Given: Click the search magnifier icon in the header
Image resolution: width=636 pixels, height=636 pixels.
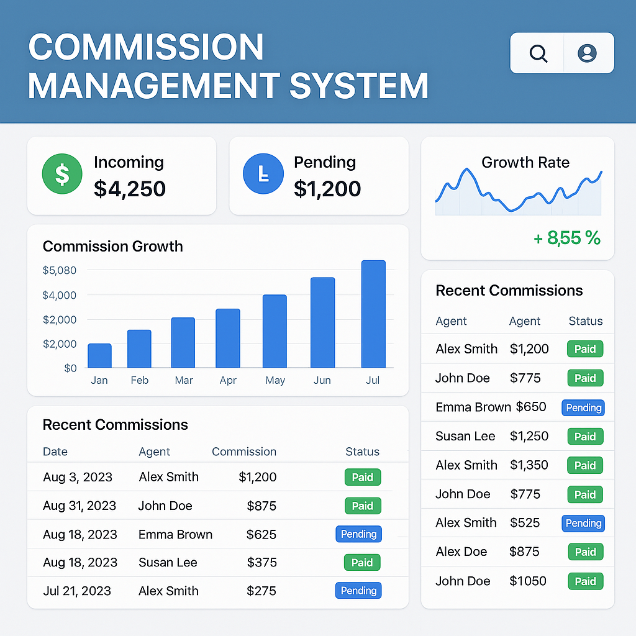Looking at the screenshot, I should click(x=538, y=53).
